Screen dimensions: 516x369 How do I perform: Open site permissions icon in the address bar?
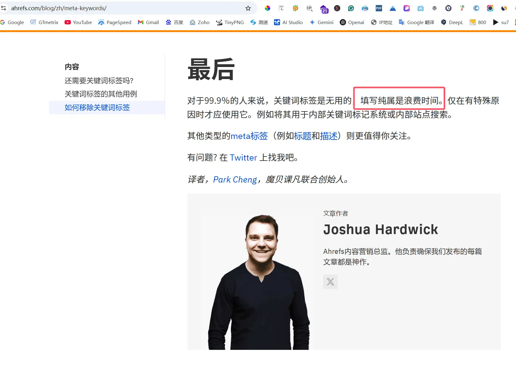tap(4, 8)
